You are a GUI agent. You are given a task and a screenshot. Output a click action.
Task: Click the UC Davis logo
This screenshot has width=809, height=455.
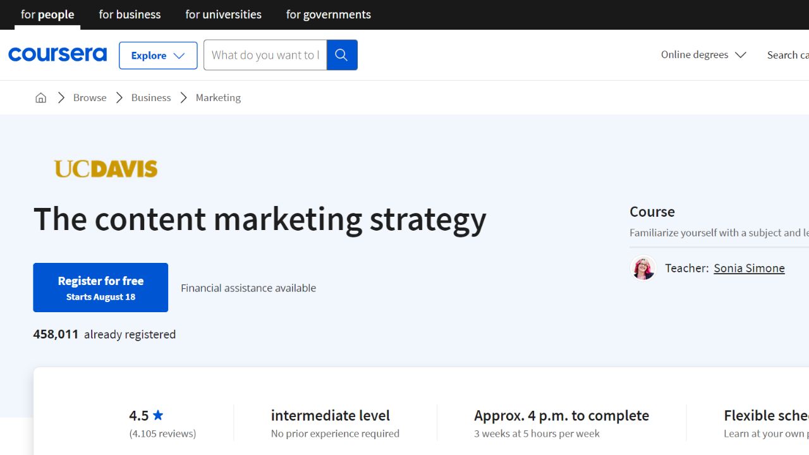point(106,168)
